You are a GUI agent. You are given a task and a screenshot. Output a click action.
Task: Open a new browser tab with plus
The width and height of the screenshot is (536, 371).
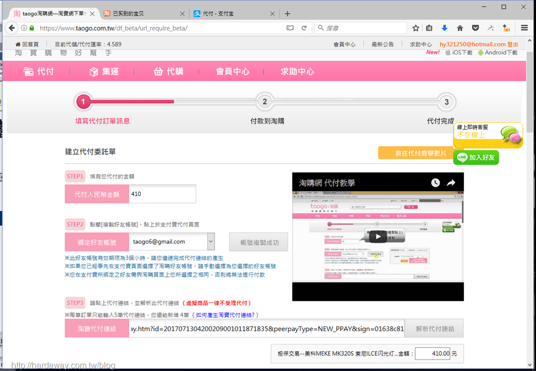click(287, 14)
